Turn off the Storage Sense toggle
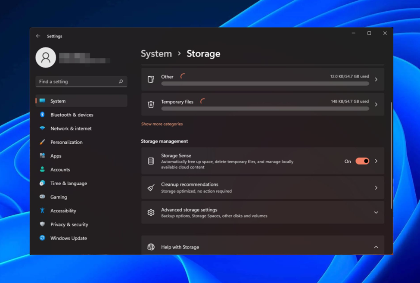 click(362, 161)
